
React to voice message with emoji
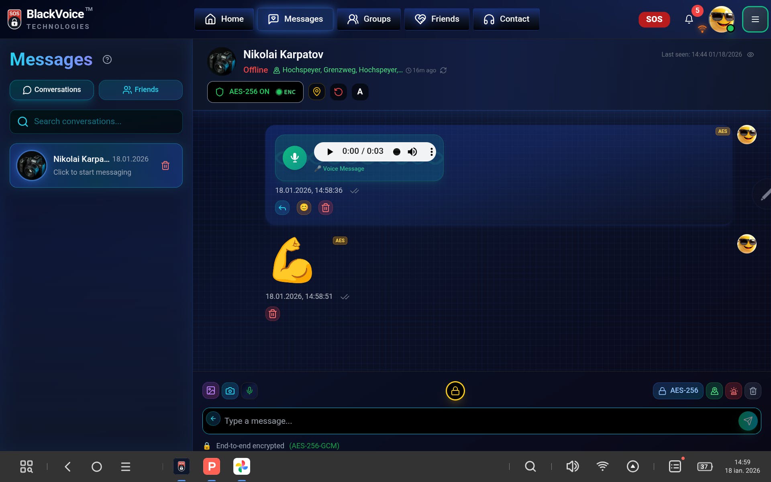304,208
